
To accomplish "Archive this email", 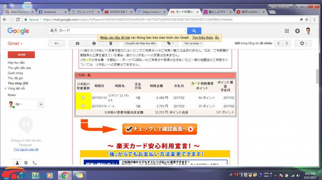I will coord(77,43).
